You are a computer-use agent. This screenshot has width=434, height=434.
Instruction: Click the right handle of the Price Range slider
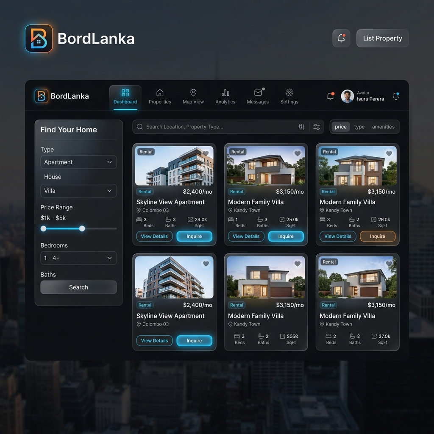click(x=82, y=228)
